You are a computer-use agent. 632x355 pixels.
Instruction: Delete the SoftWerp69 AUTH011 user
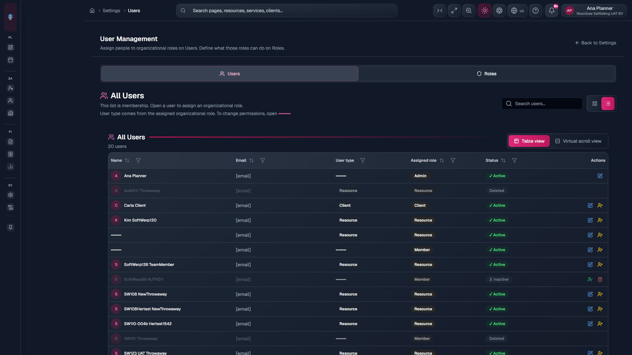point(600,279)
